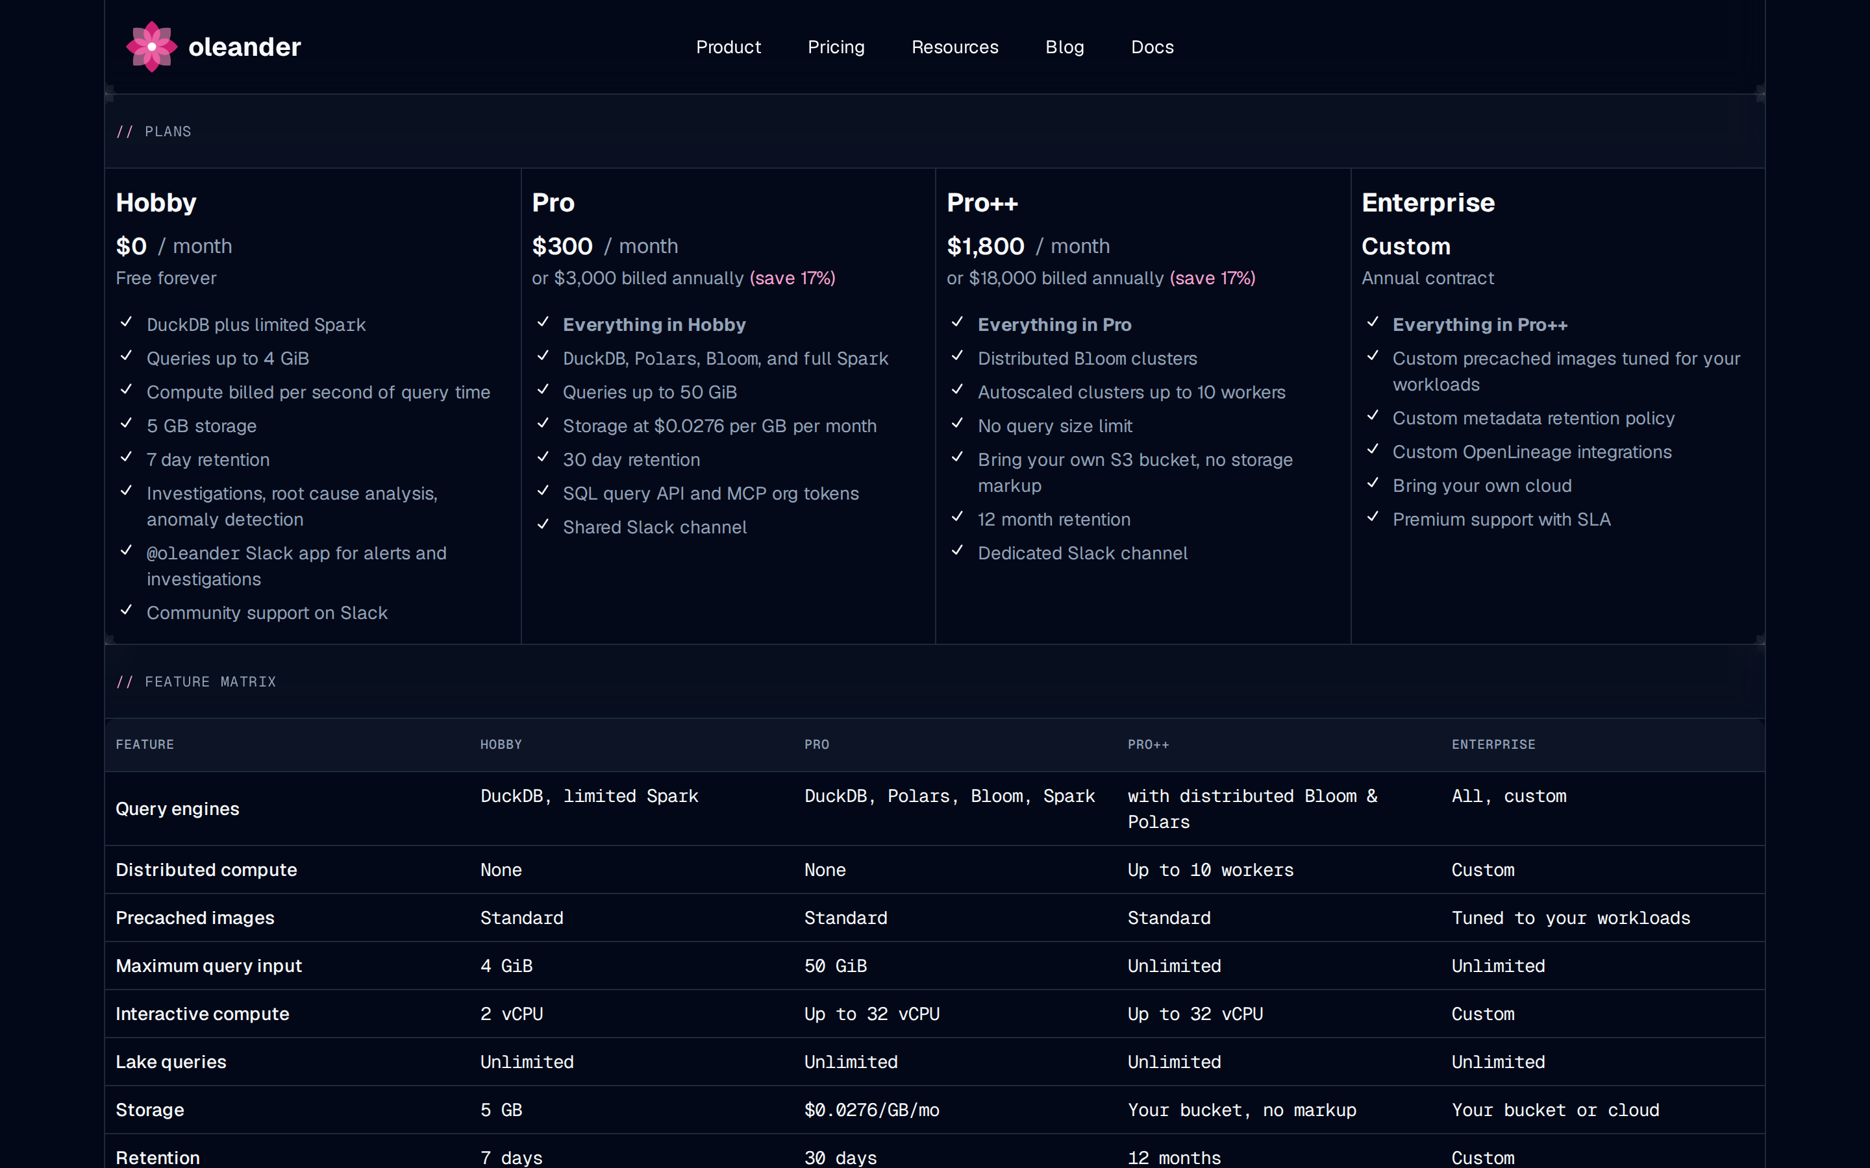Click checkmark beside @oleander Slack app line

pyautogui.click(x=127, y=550)
